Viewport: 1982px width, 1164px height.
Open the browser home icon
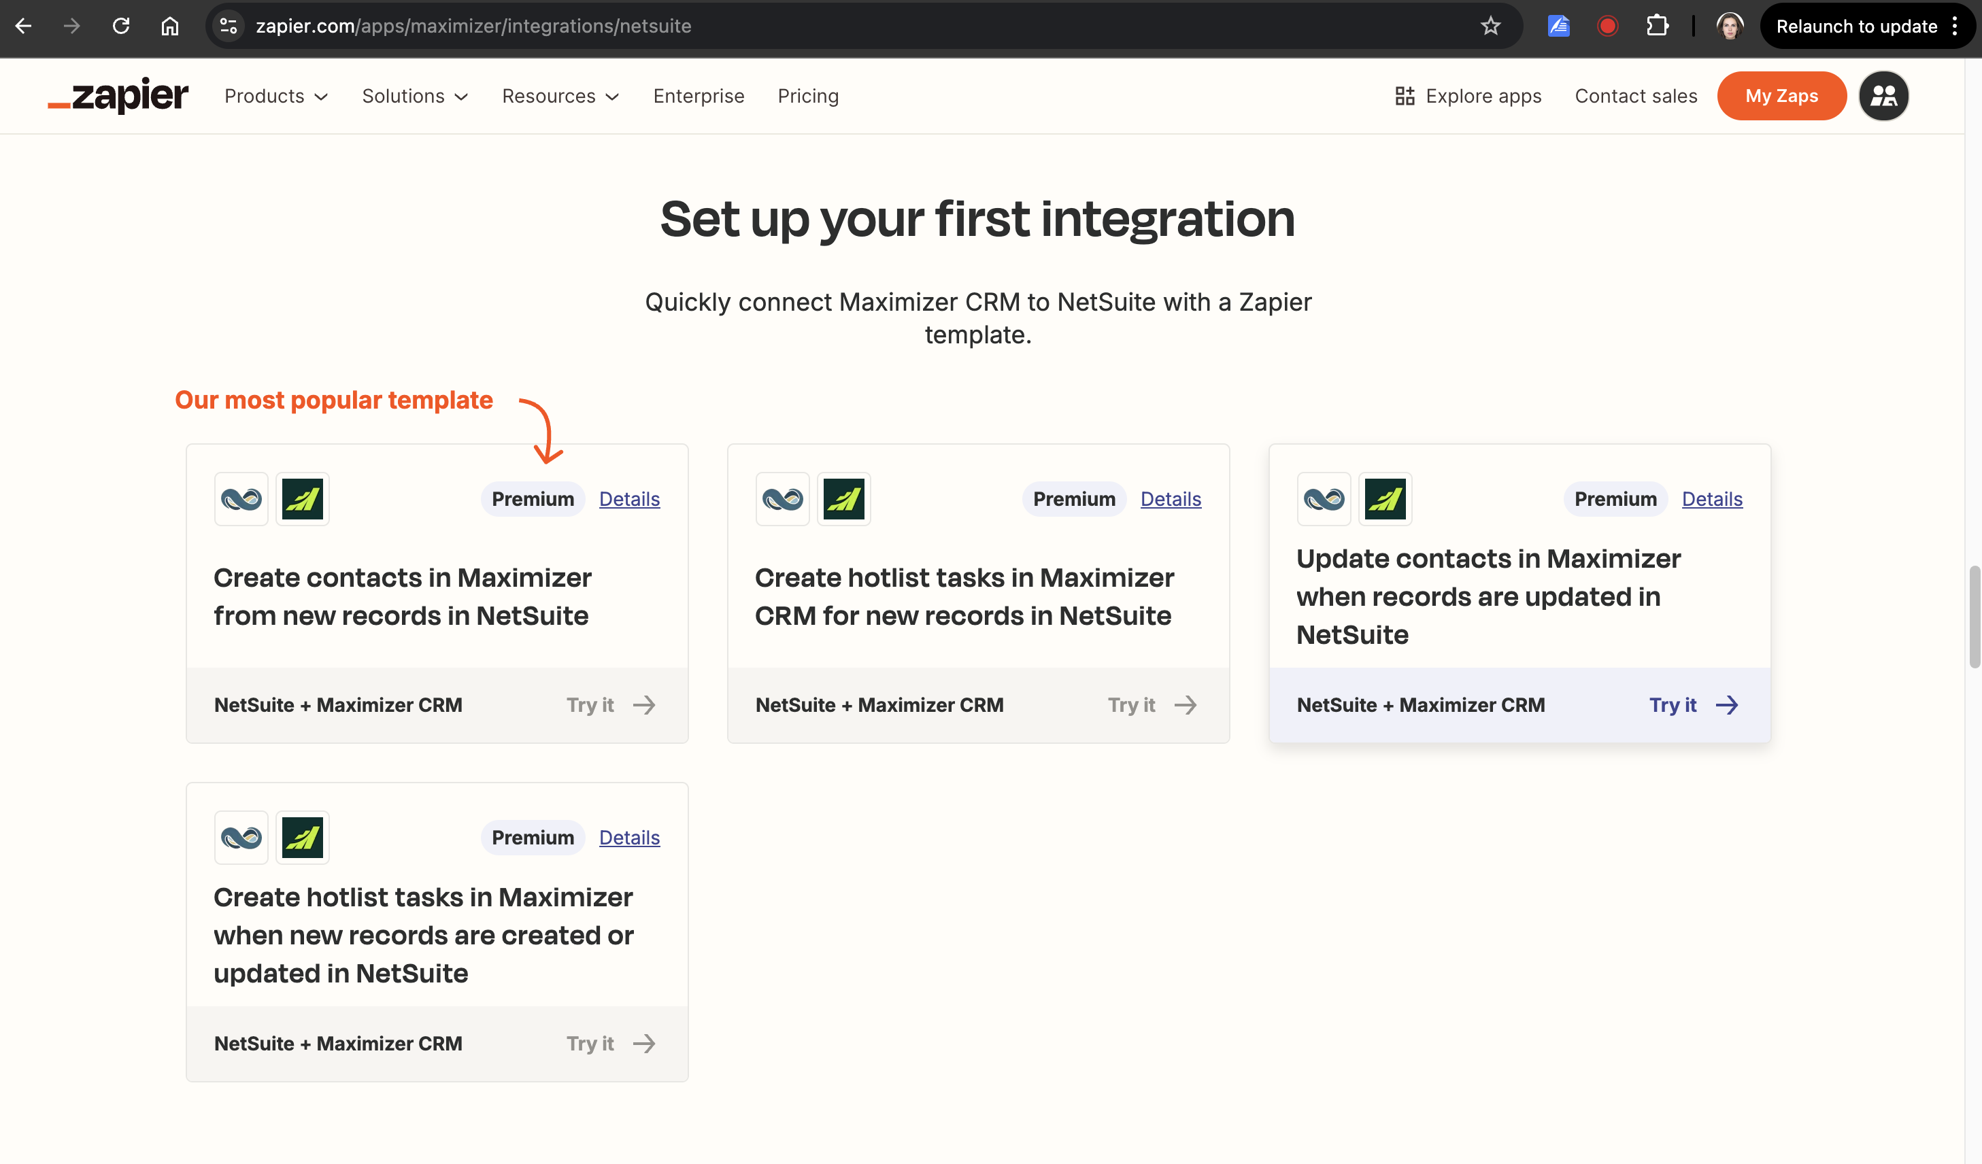point(170,26)
